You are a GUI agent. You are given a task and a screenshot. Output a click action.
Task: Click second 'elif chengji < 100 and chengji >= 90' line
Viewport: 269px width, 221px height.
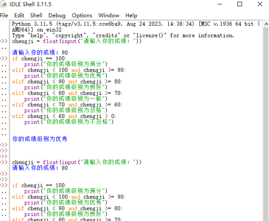(x=68, y=197)
